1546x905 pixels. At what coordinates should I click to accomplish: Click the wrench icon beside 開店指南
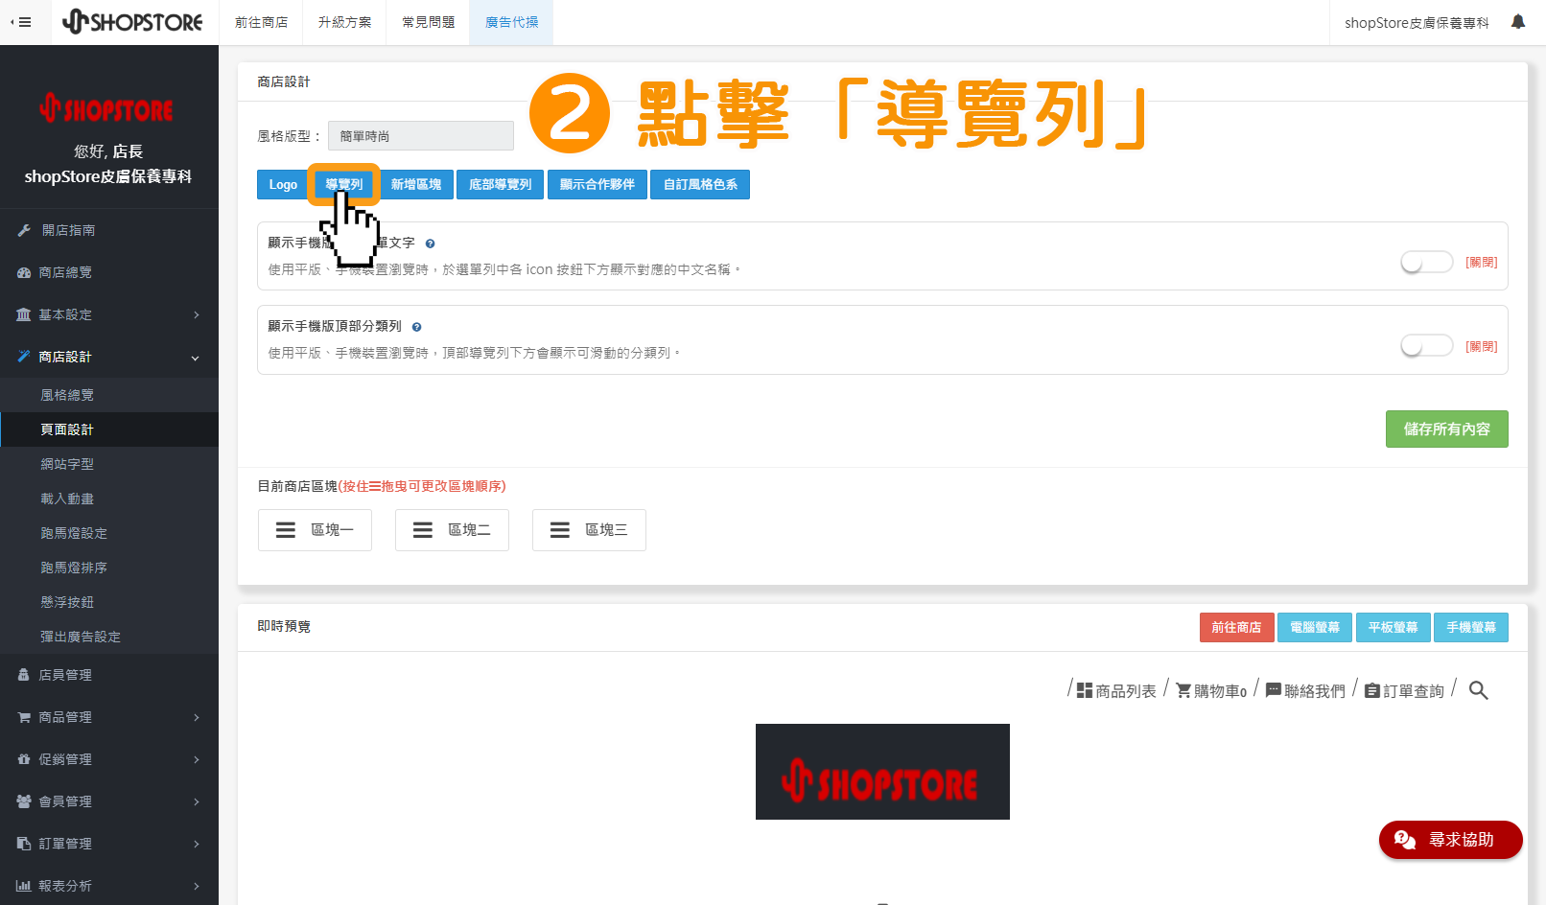pos(24,230)
